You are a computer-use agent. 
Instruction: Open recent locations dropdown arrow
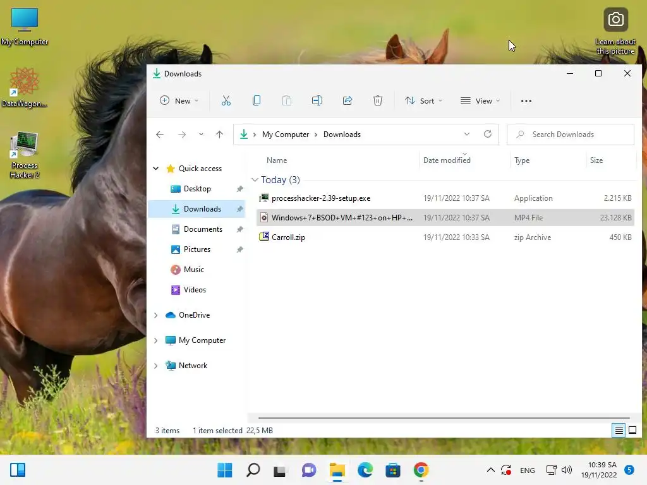[x=201, y=135]
